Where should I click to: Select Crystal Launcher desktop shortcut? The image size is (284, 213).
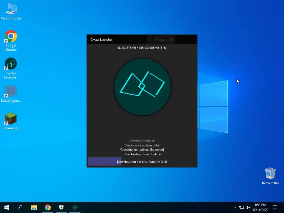click(11, 68)
